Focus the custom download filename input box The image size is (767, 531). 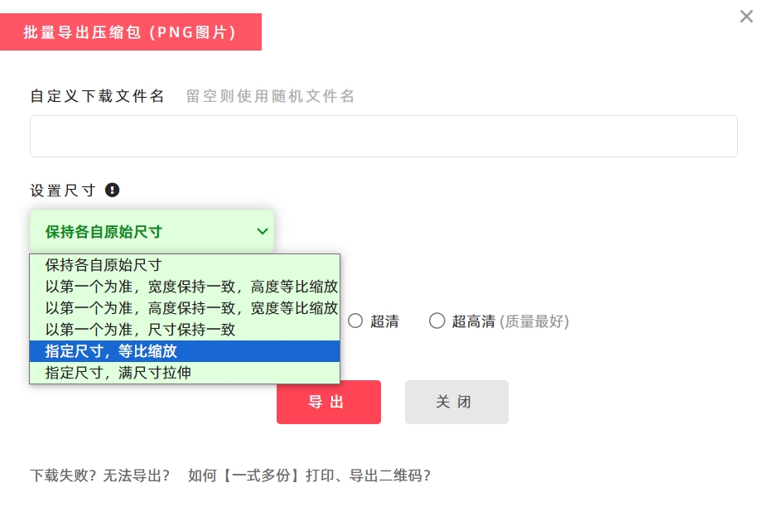(x=383, y=137)
